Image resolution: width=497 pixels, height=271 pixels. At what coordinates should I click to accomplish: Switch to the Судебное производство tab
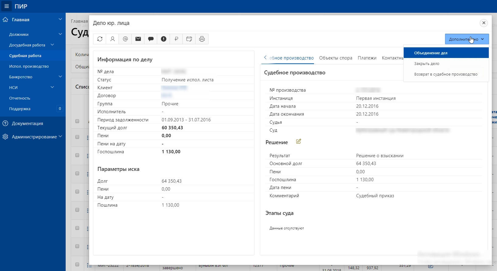291,58
